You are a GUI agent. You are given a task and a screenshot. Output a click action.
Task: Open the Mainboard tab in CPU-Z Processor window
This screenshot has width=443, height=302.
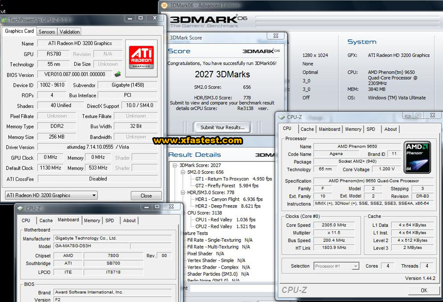329,129
